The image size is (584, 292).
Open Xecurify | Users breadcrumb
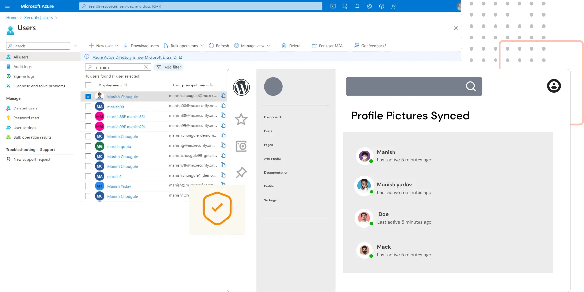click(38, 18)
